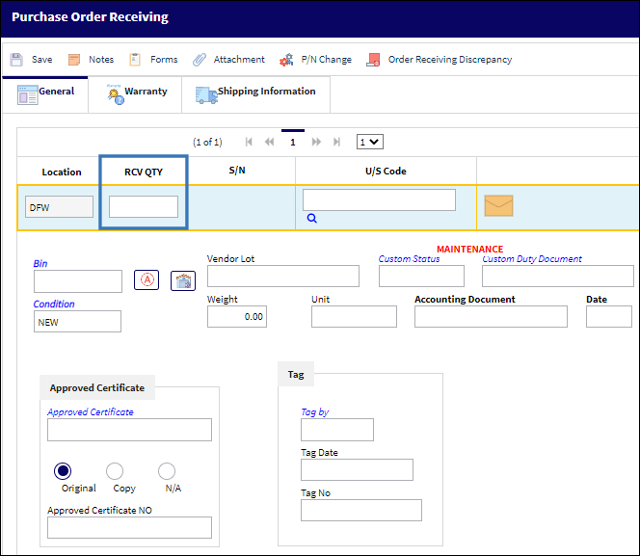Click the Tag by input field

(337, 430)
